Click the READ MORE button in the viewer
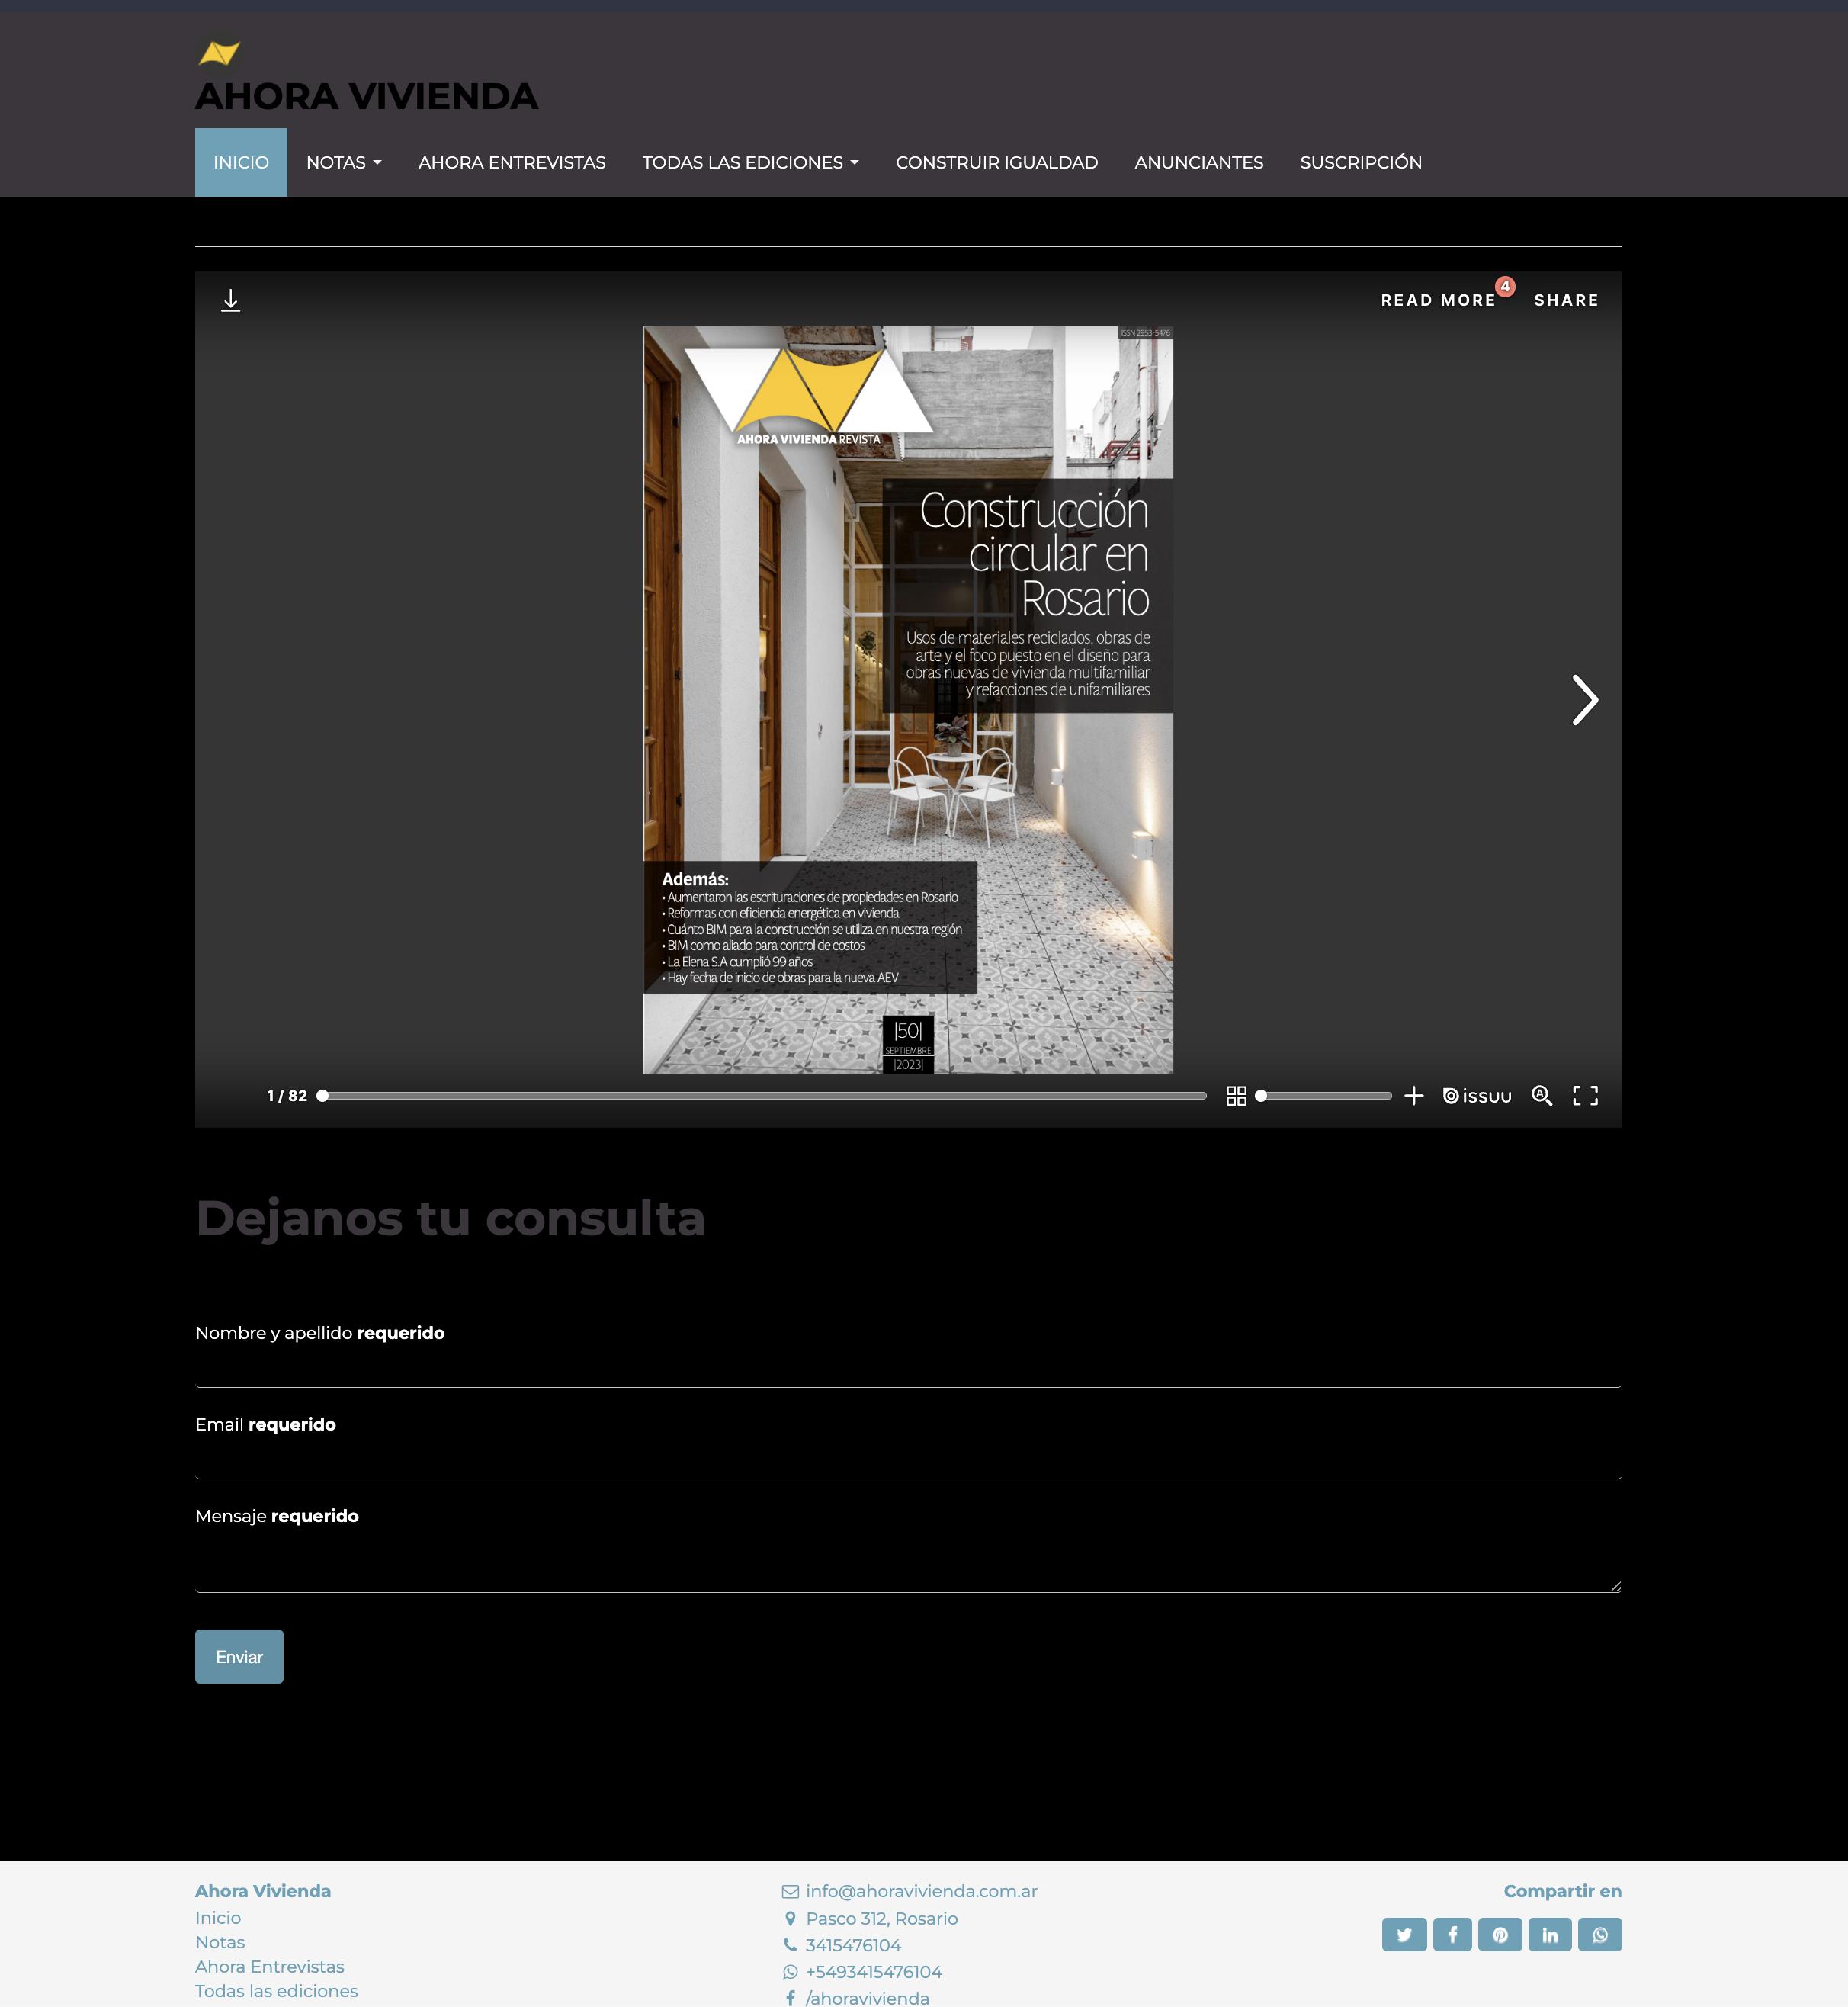Viewport: 1848px width, 2007px height. pyautogui.click(x=1437, y=300)
